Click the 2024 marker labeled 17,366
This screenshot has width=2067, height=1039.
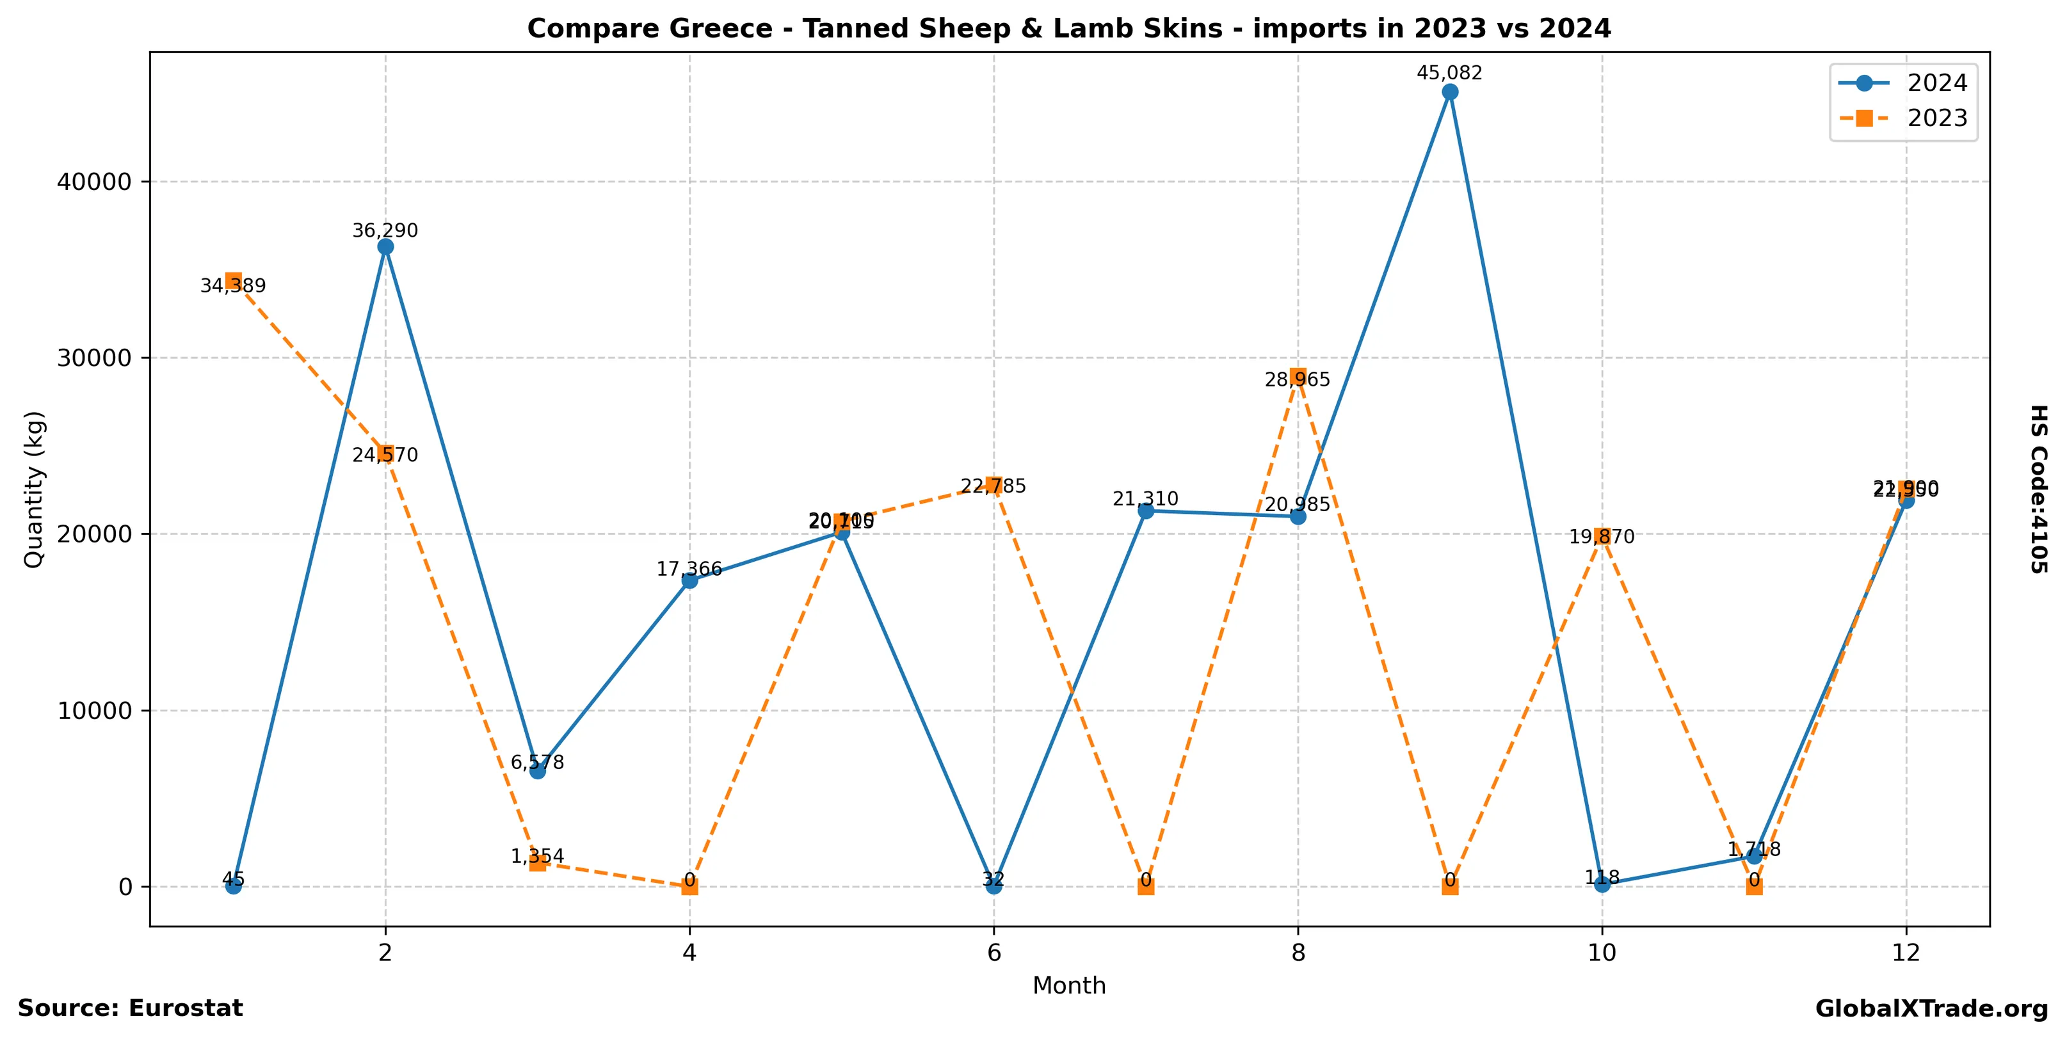tap(689, 580)
